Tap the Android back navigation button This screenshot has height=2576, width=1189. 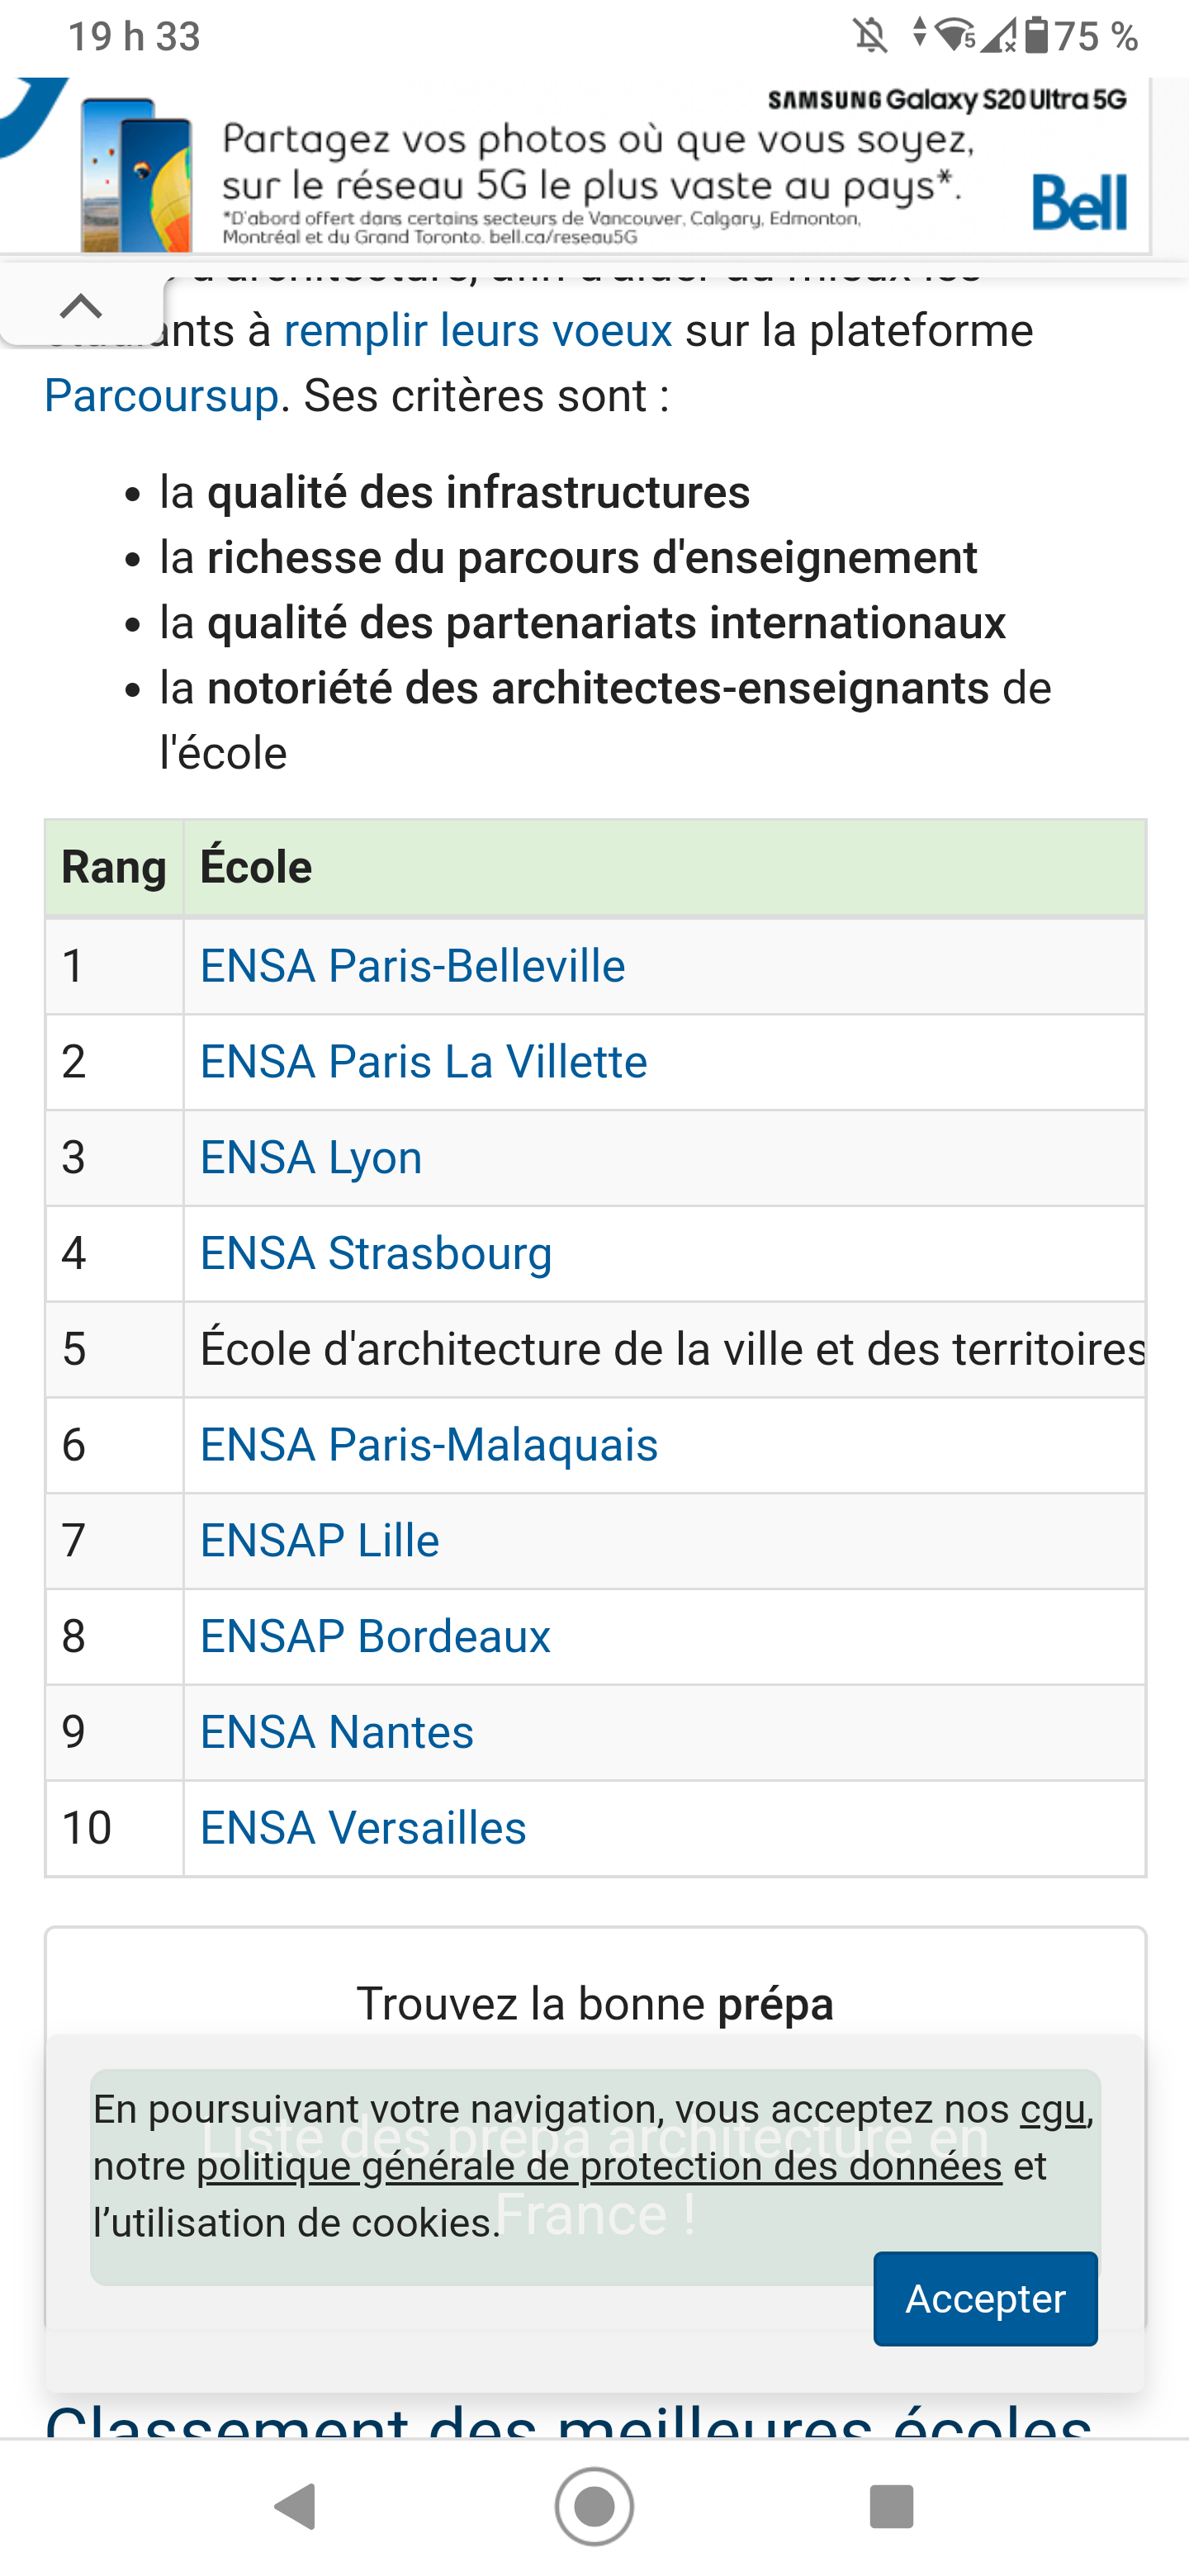tap(294, 2507)
